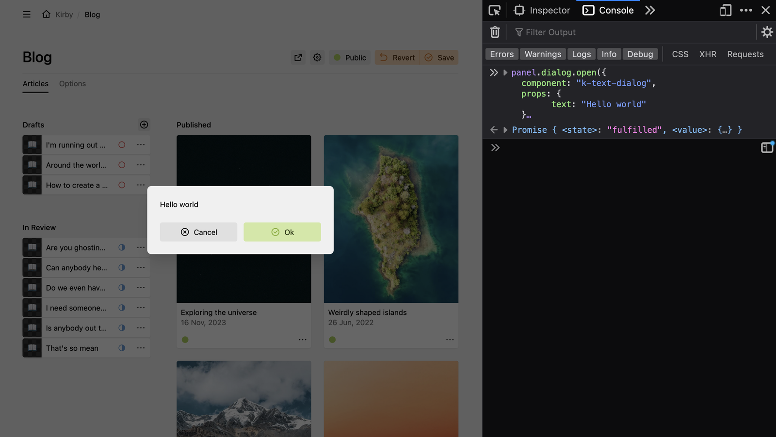Open the snowy mountain article thumbnail
The width and height of the screenshot is (776, 437).
click(x=244, y=399)
